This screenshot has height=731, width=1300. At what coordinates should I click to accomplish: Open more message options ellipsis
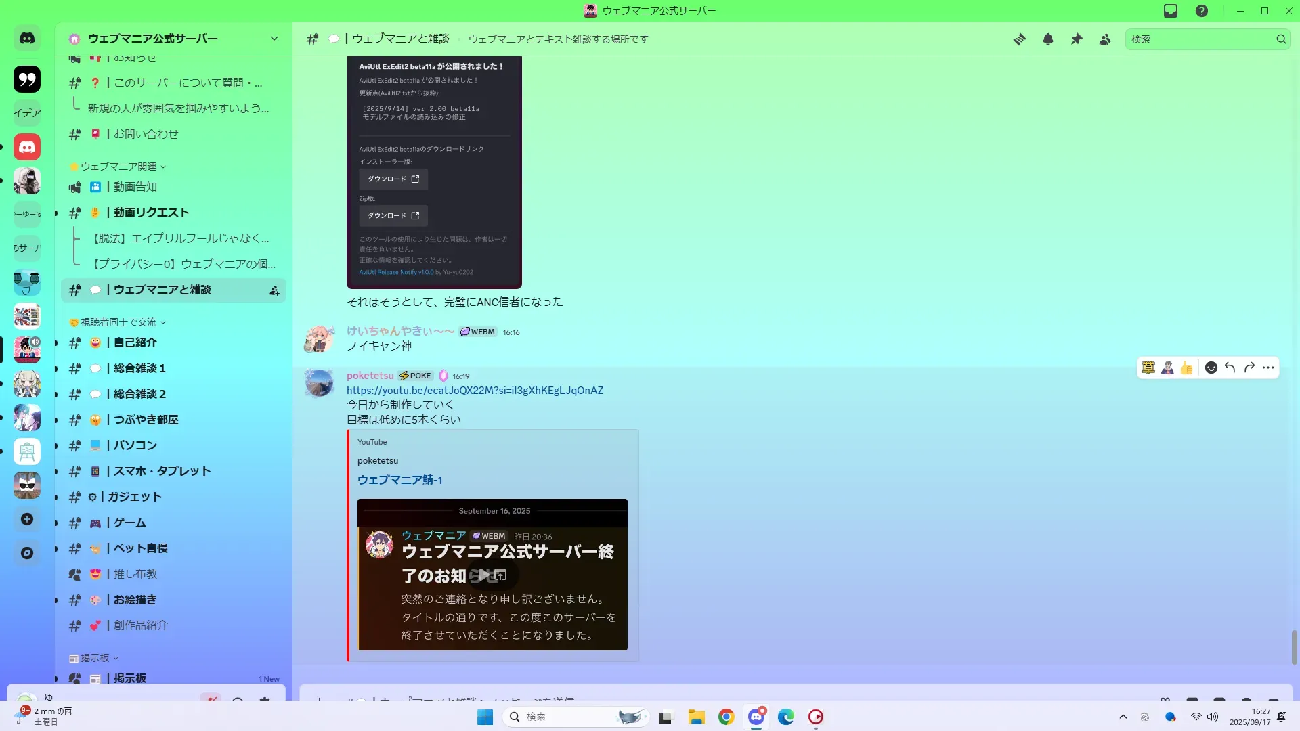click(x=1268, y=368)
